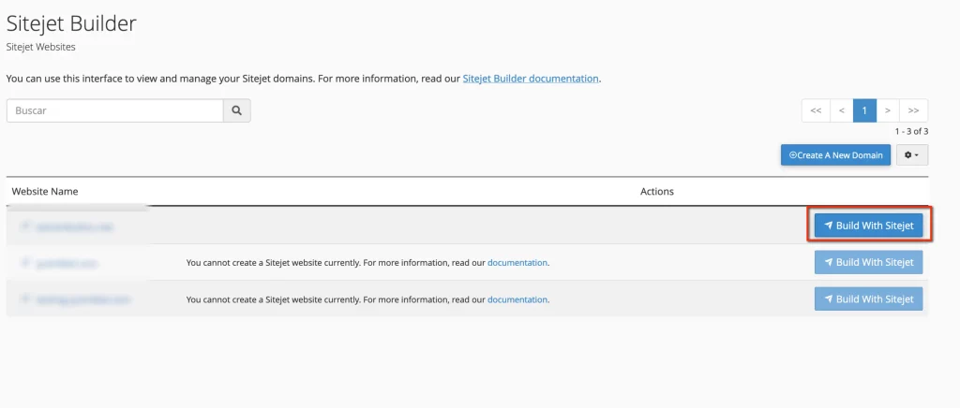
Task: Click the blurred domain in second row
Action: (x=67, y=264)
